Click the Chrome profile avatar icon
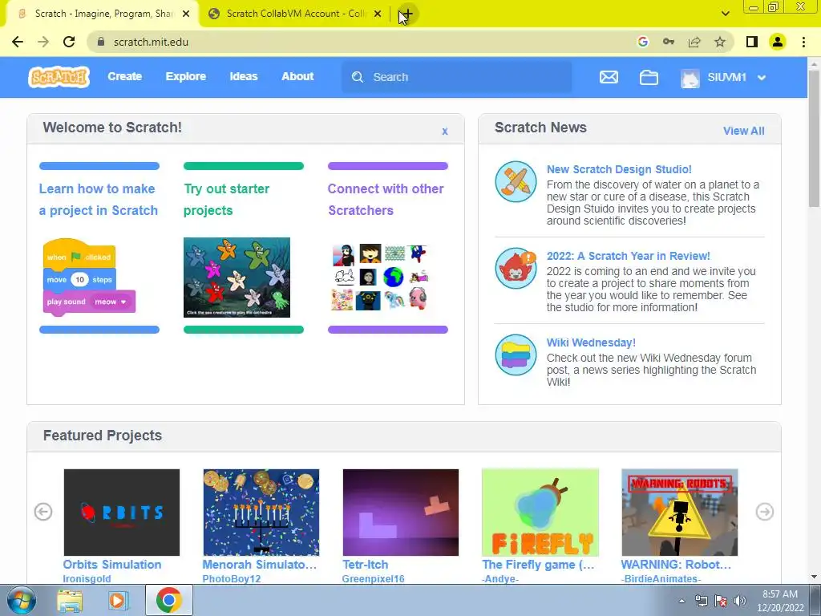This screenshot has width=821, height=616. 778,42
